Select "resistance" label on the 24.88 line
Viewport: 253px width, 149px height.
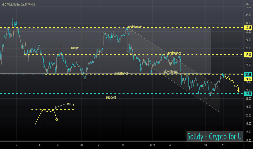(122, 73)
